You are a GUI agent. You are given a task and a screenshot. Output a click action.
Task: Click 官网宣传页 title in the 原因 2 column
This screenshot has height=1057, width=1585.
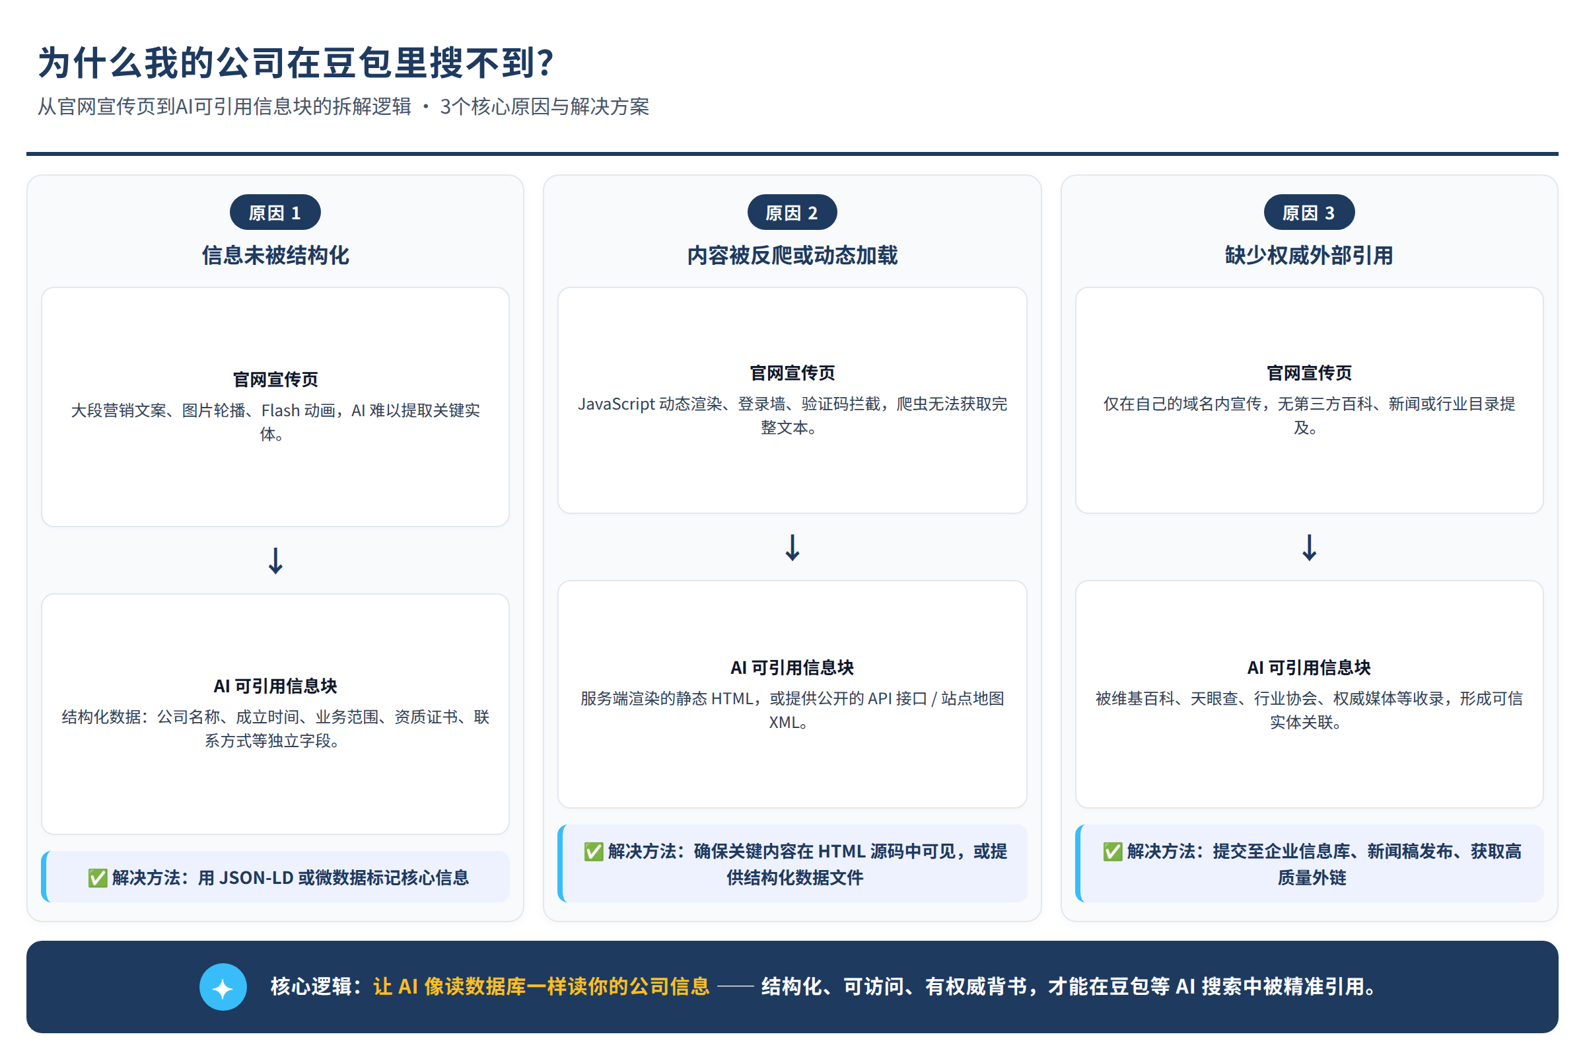coord(792,373)
